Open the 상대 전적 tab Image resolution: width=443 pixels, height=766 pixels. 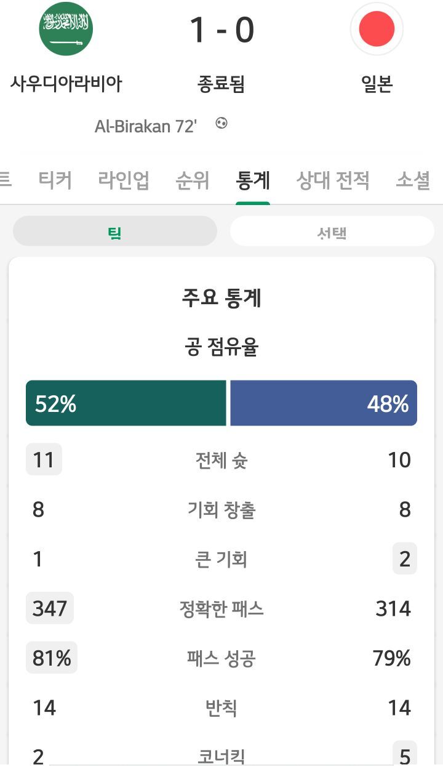pos(333,180)
